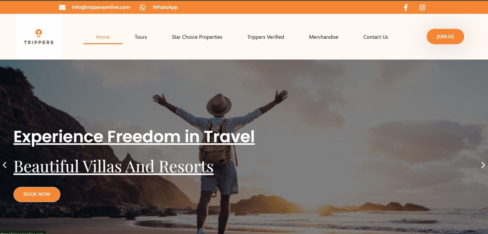Click Experience Freedom in Travel heading
Screen dimensions: 488x234
click(134, 137)
